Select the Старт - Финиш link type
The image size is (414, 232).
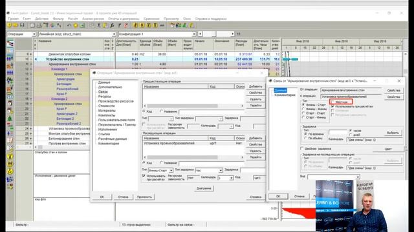click(x=303, y=117)
